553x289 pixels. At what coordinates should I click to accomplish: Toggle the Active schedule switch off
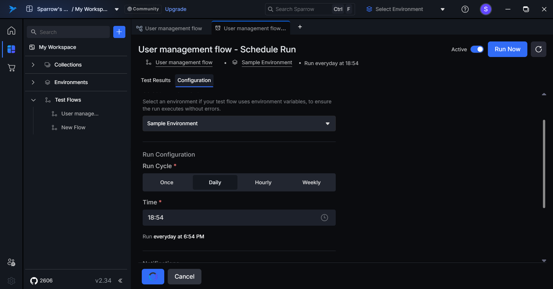477,49
